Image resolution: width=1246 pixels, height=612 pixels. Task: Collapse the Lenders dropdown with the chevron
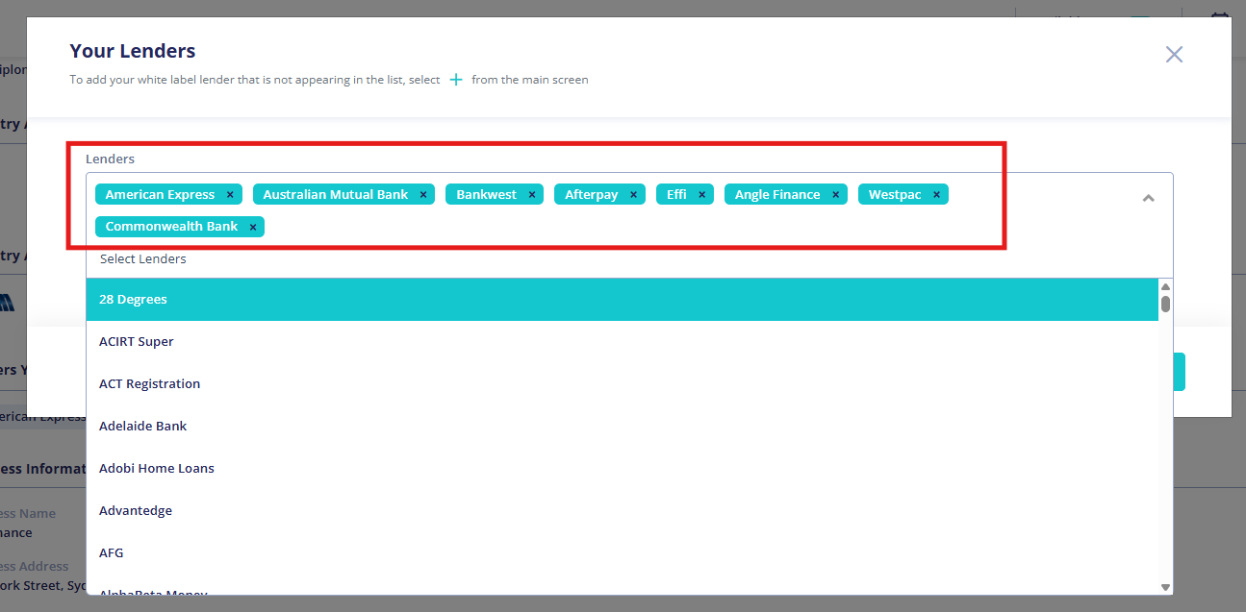pyautogui.click(x=1148, y=198)
